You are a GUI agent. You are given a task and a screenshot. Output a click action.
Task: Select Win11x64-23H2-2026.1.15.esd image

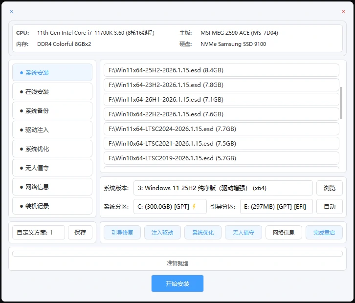coord(222,85)
